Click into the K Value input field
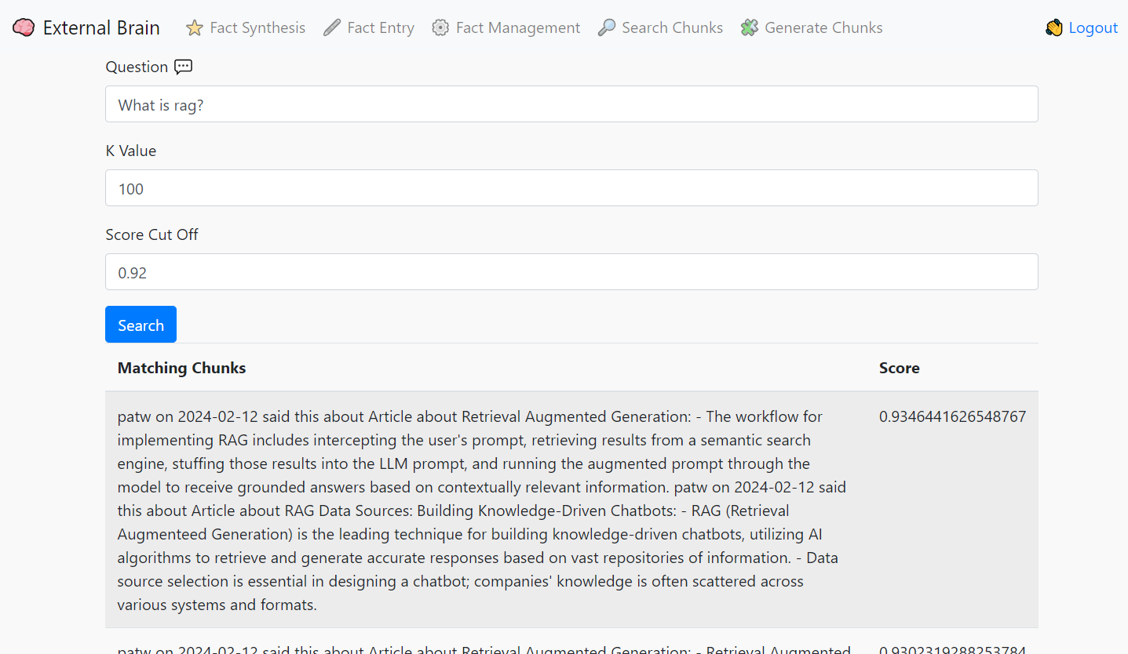Image resolution: width=1128 pixels, height=654 pixels. pos(571,188)
